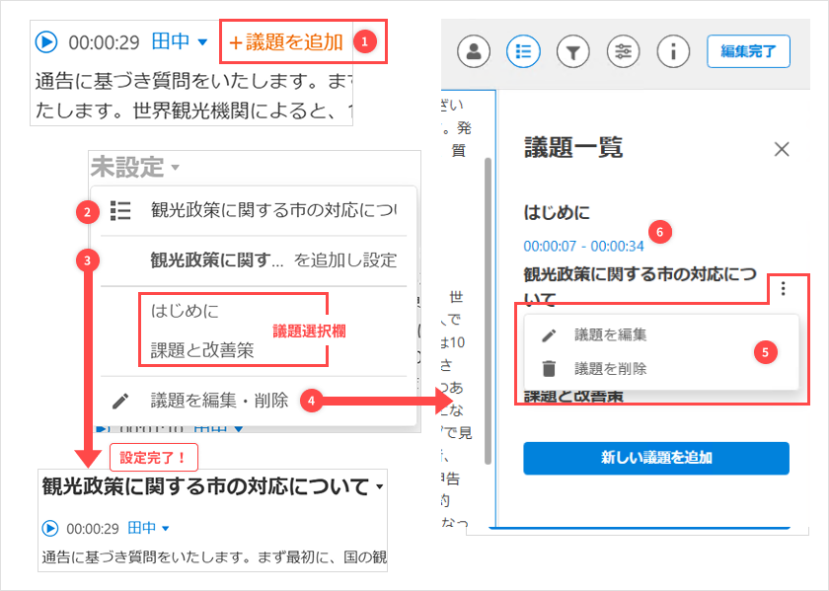Open 田中 speaker dropdown in bottom snippet
Viewport: 829px width, 591px height.
pos(148,528)
